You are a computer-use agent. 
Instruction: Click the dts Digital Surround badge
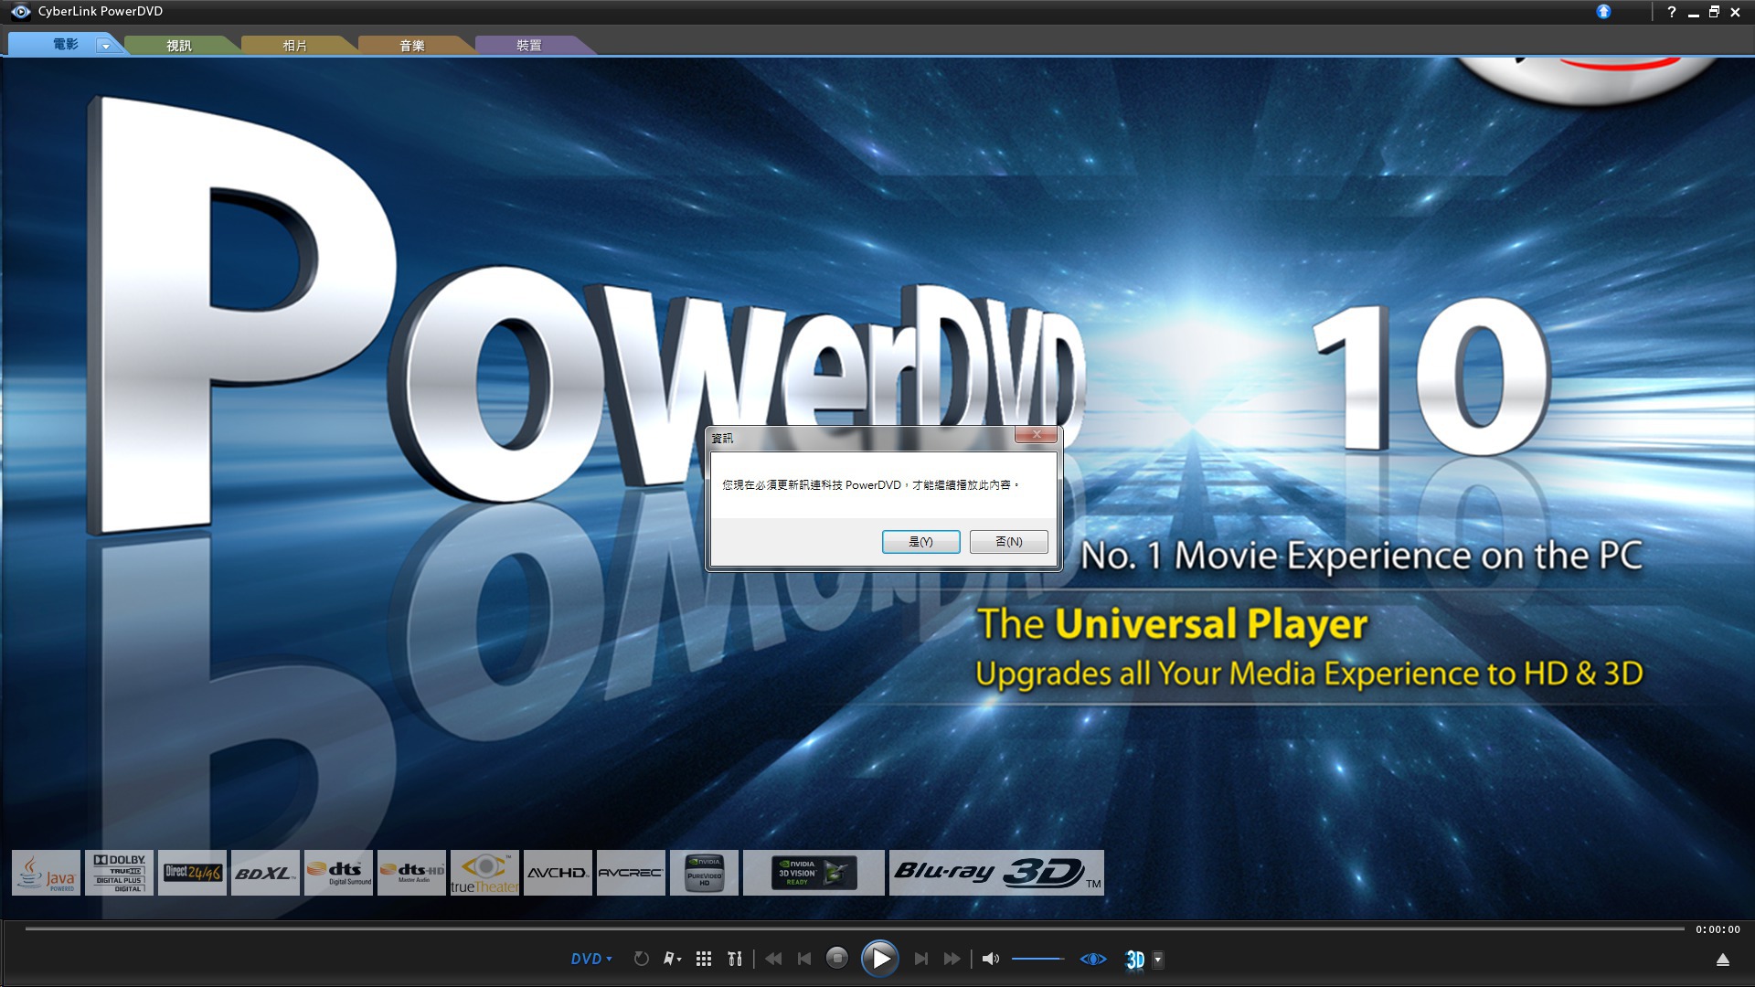point(338,873)
